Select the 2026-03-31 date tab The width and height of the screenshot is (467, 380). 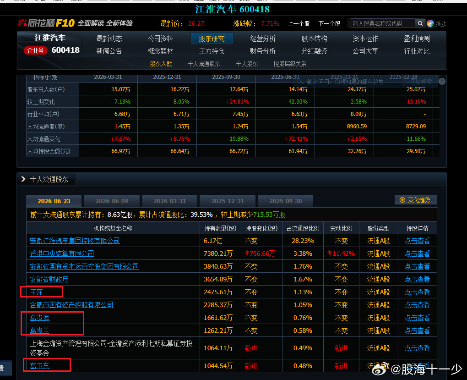coord(169,201)
